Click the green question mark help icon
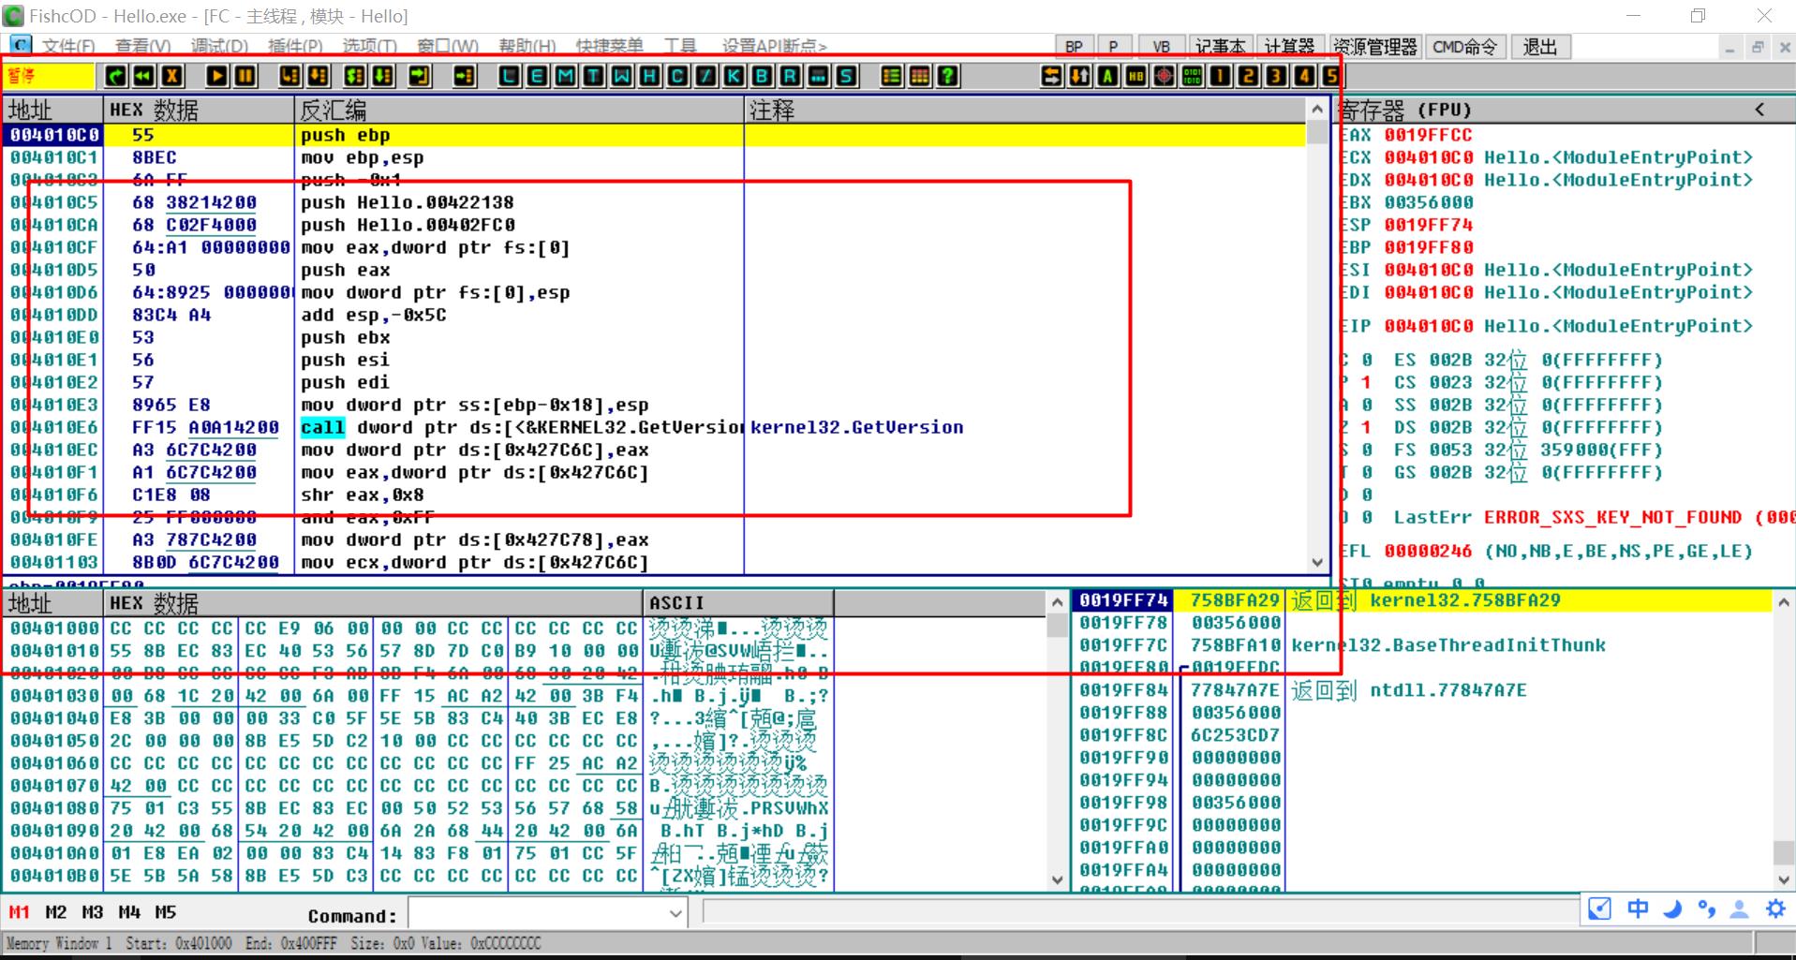Screen dimensions: 1796x960 pos(948,77)
